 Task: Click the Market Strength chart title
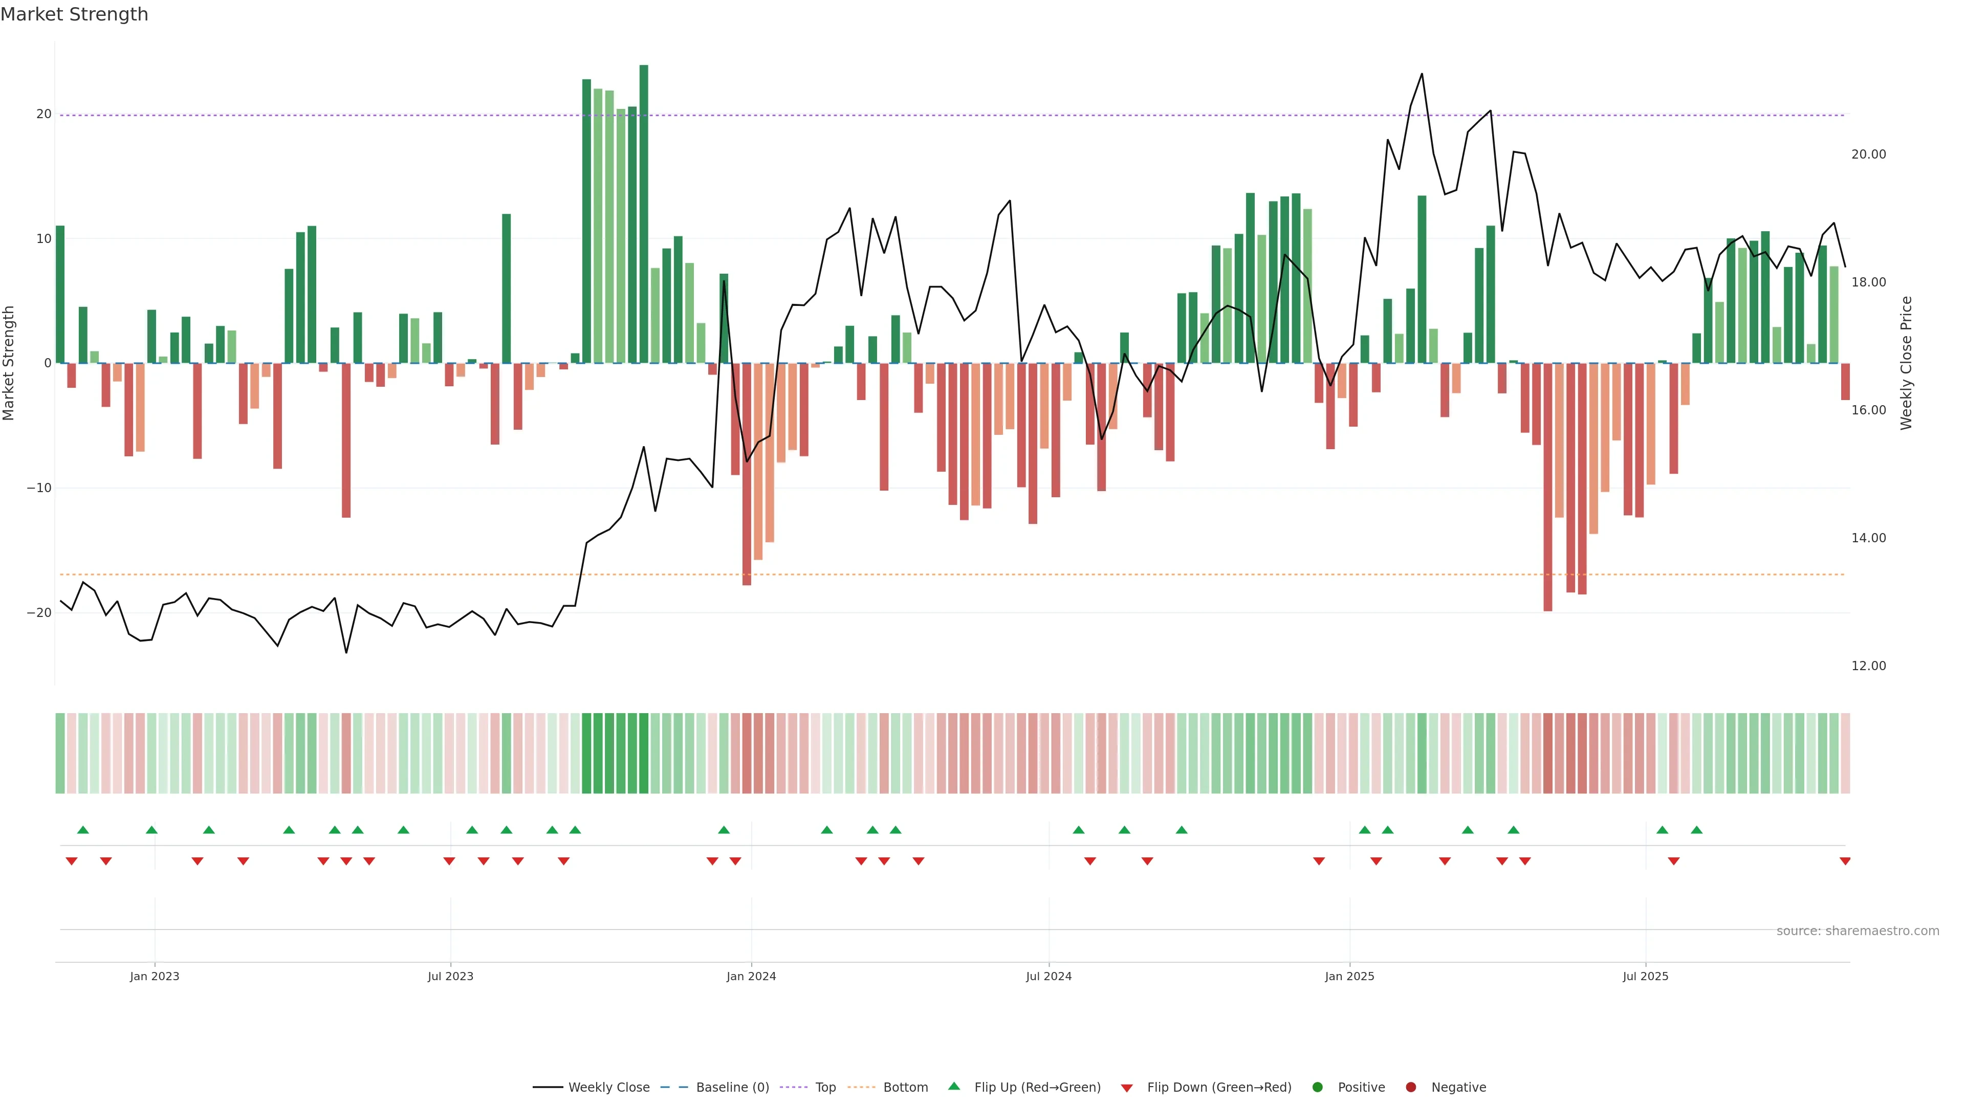pos(74,14)
